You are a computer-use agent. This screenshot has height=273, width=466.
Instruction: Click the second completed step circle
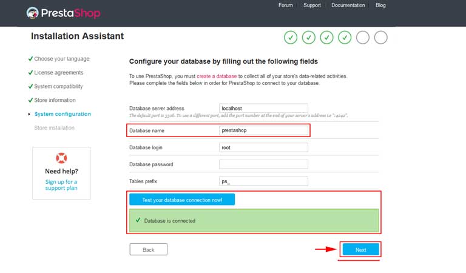click(309, 38)
